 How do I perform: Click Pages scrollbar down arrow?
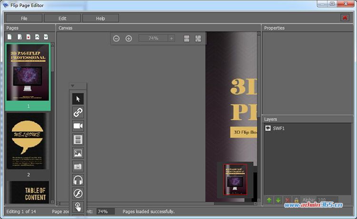52,202
